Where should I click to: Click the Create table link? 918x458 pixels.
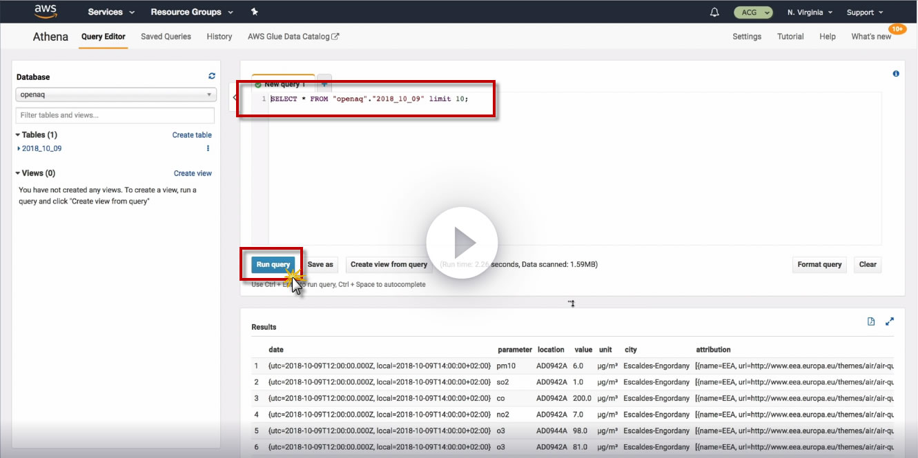(x=192, y=135)
